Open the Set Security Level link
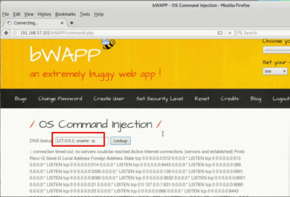This screenshot has height=197, width=290. point(160,99)
